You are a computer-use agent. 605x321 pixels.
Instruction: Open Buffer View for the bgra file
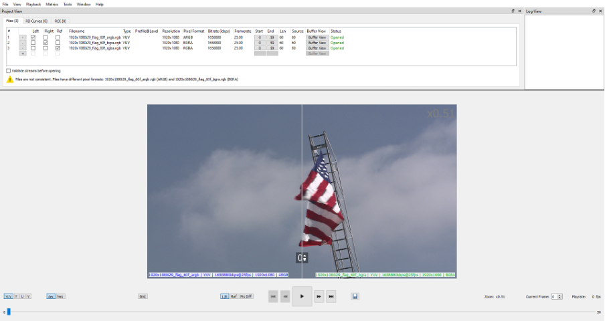click(317, 43)
